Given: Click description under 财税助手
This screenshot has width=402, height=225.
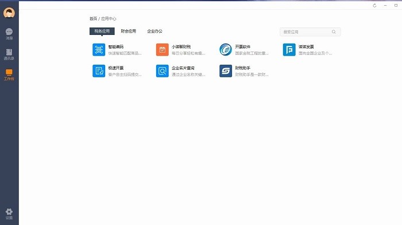Looking at the screenshot, I should [x=252, y=74].
